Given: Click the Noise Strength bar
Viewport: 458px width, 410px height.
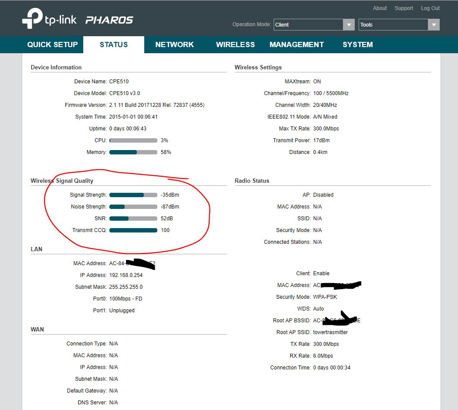Looking at the screenshot, I should click(x=133, y=207).
